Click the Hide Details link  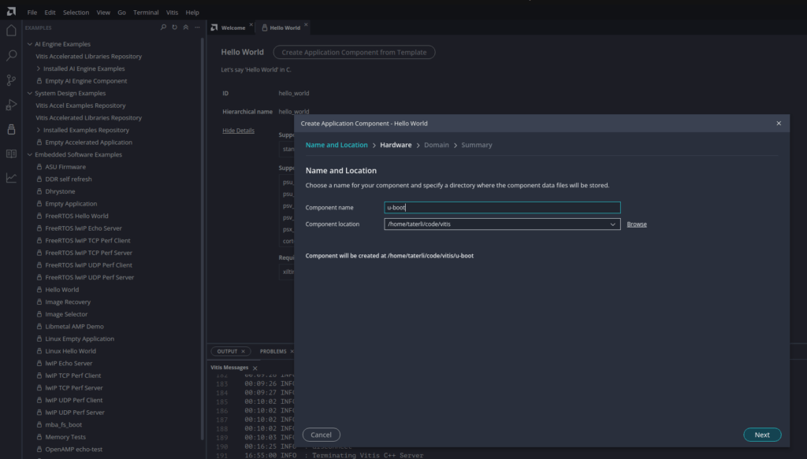click(x=238, y=131)
